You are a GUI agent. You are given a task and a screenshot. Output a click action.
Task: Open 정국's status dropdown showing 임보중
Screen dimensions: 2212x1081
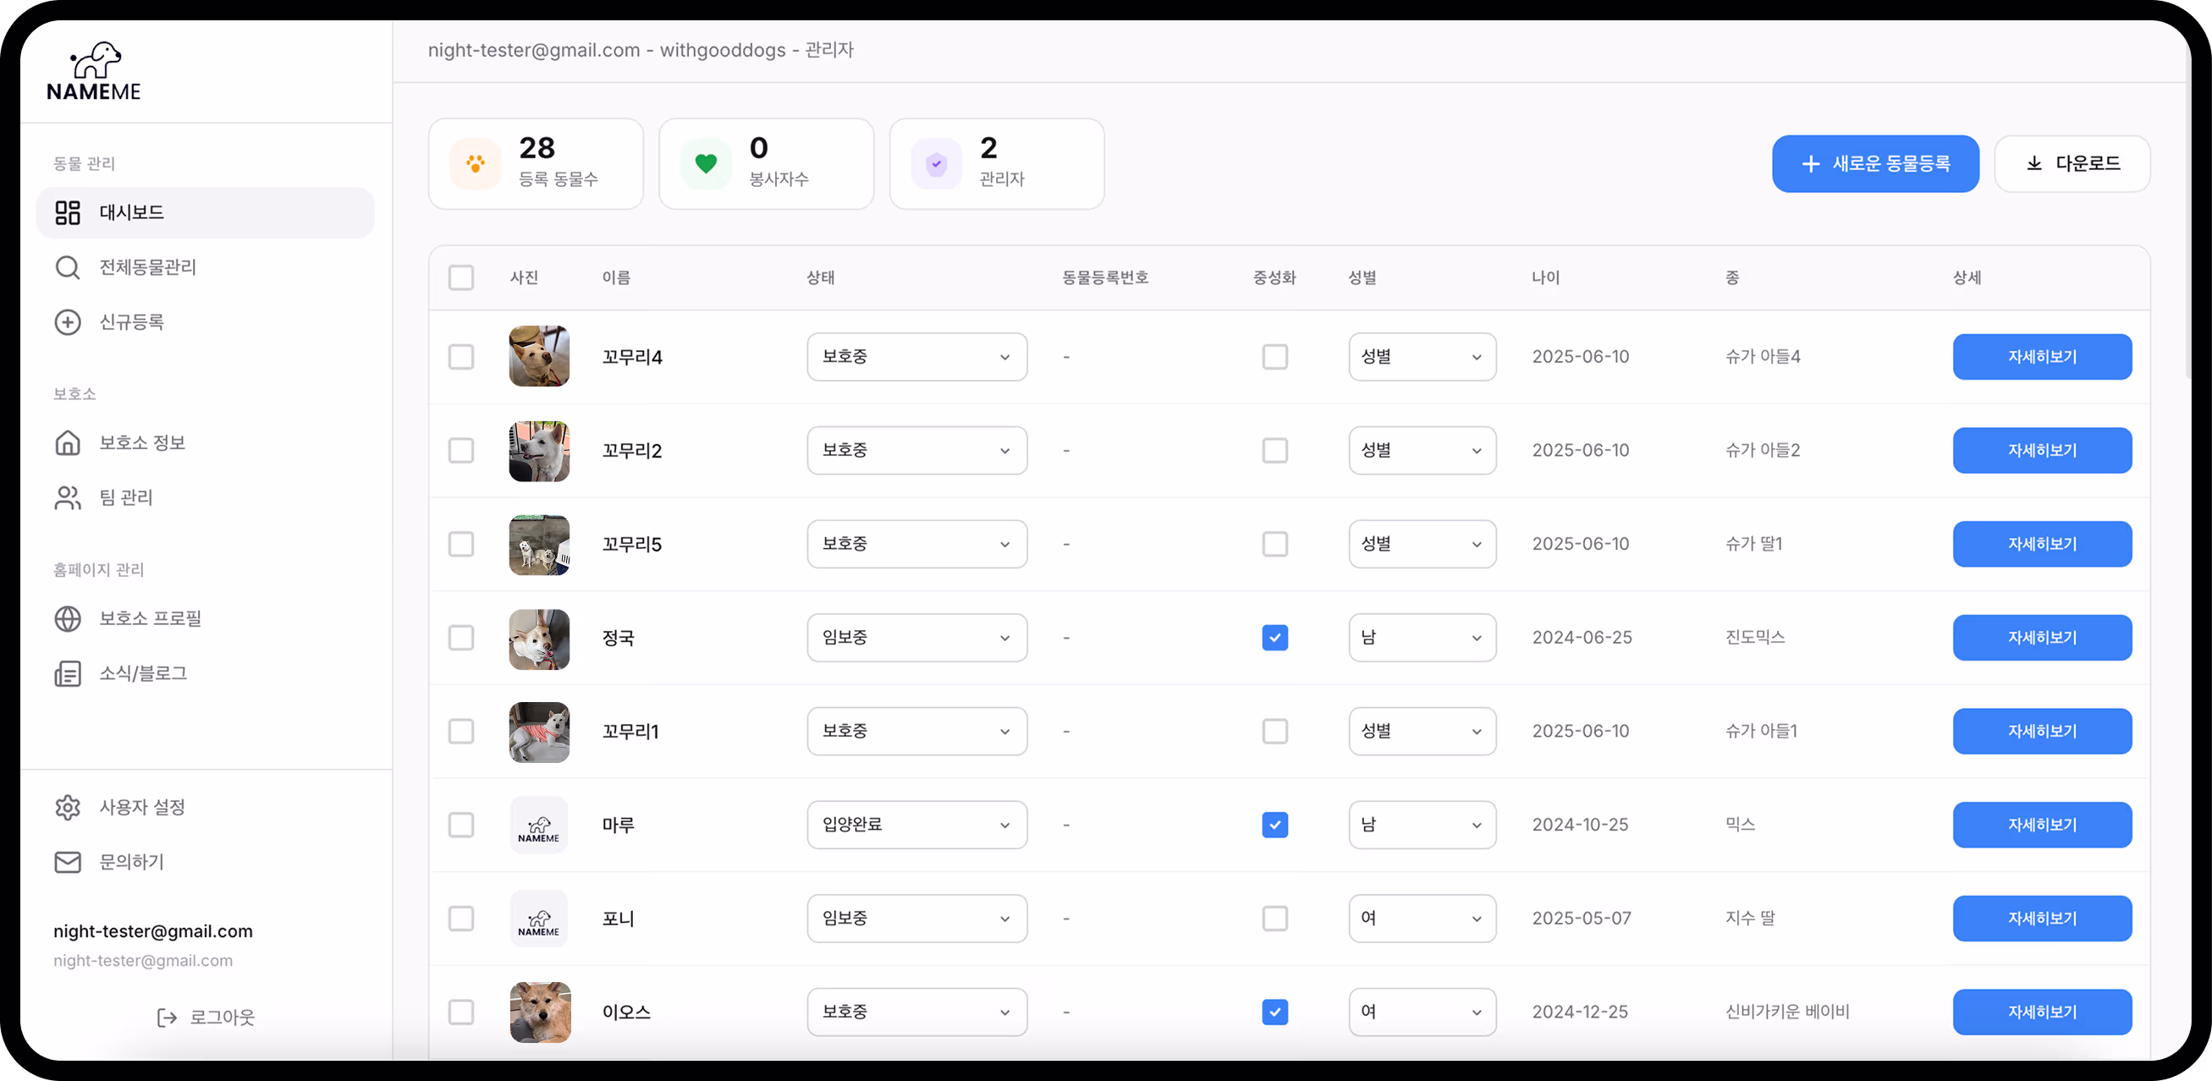point(916,637)
